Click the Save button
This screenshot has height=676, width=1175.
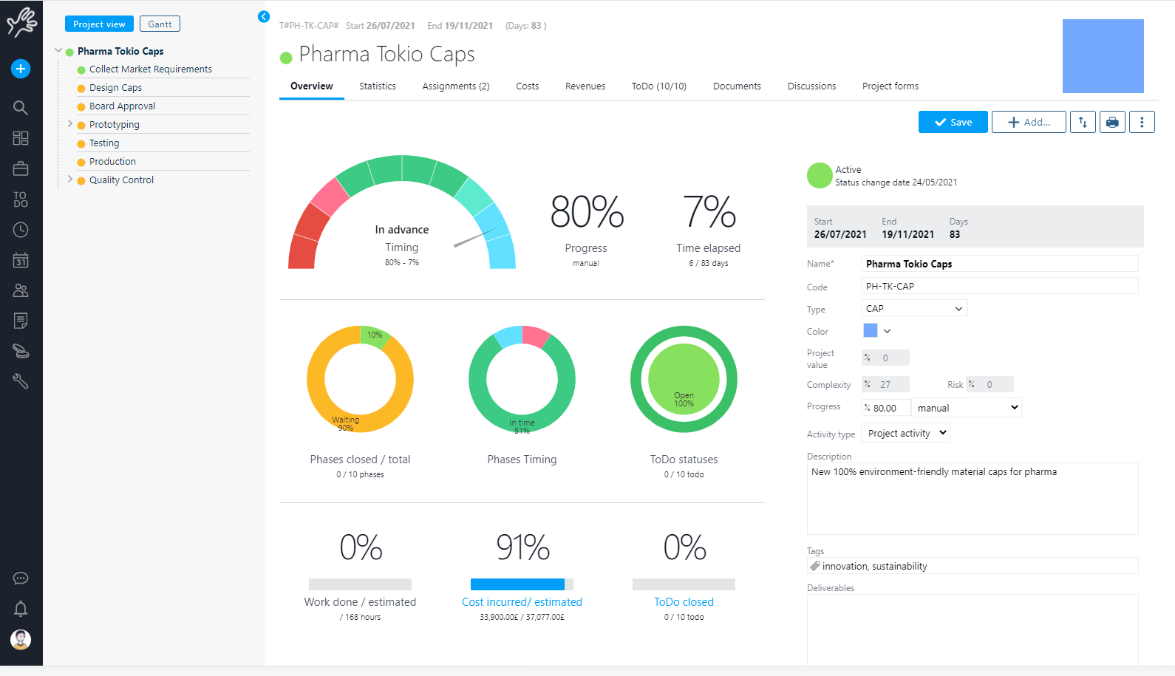(953, 122)
